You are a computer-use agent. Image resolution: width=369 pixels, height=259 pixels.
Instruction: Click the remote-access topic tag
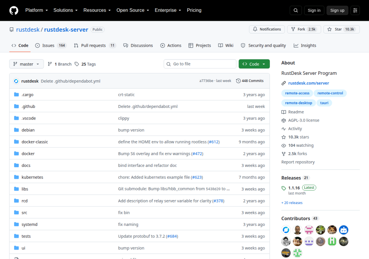[x=297, y=93]
